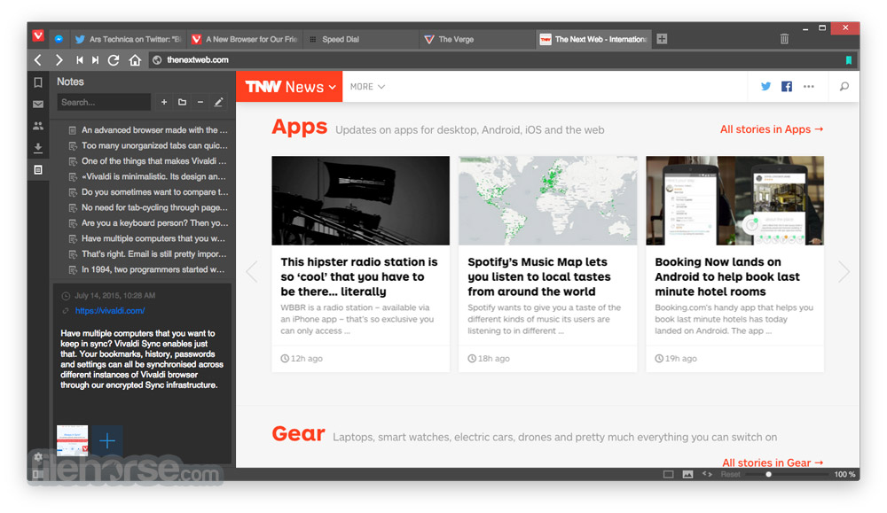
Task: Click the address bar URL field
Action: click(x=496, y=60)
